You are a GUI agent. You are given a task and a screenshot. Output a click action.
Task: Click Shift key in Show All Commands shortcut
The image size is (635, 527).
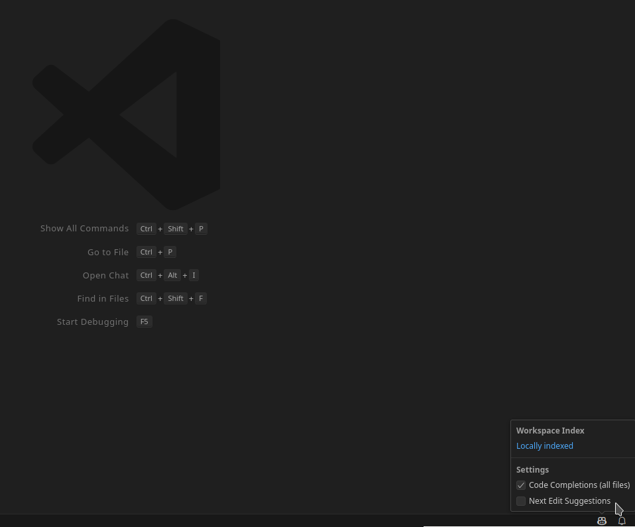[x=176, y=229]
